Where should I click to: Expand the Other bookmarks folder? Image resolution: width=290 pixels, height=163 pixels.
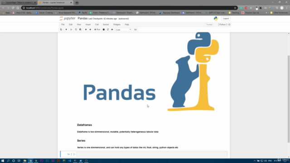[279, 13]
